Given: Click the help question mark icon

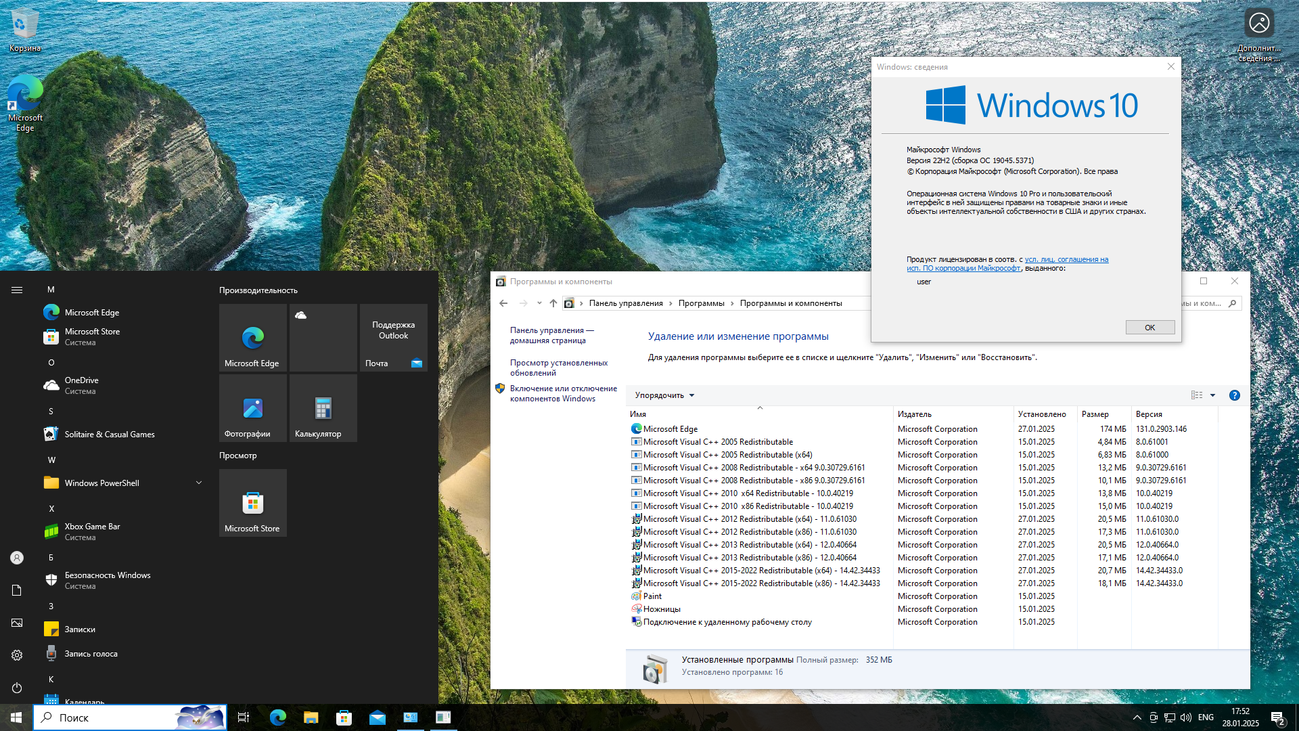Looking at the screenshot, I should pyautogui.click(x=1234, y=395).
